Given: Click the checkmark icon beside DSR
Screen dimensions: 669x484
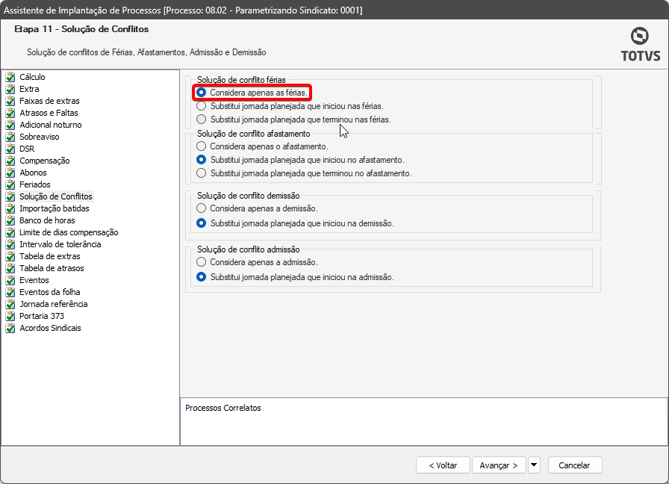Looking at the screenshot, I should pos(10,149).
